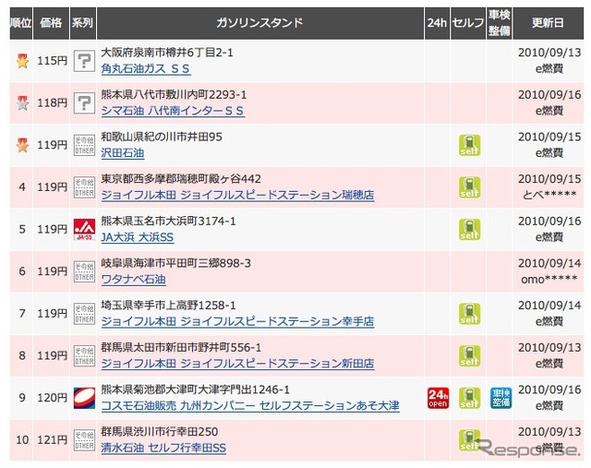Viewport: 591px width, 468px height.
Task: Select address 和歌山県紀の川市井田95
Action: pos(162,137)
